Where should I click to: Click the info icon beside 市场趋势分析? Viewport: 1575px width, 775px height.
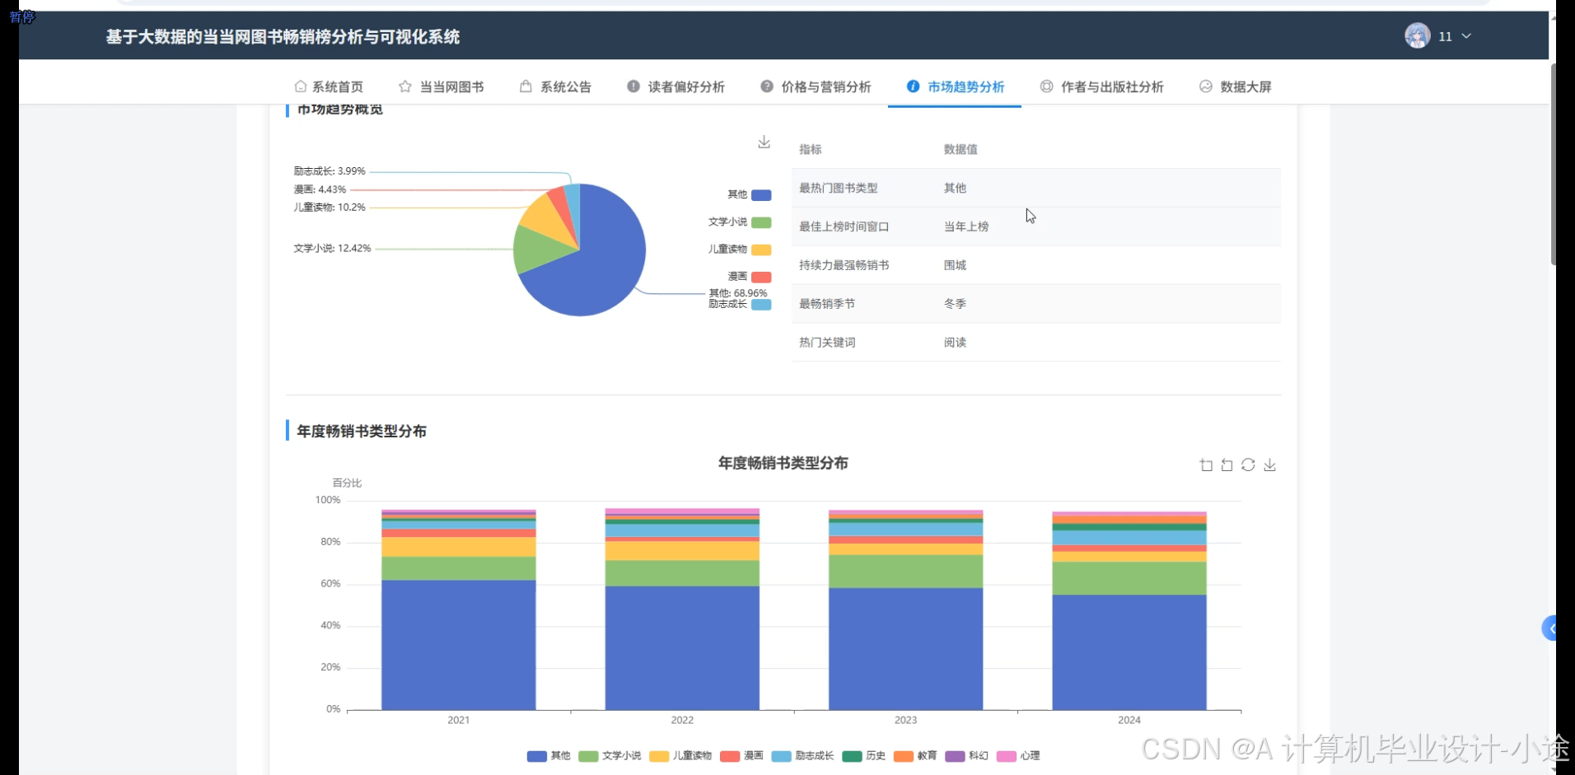click(x=913, y=86)
